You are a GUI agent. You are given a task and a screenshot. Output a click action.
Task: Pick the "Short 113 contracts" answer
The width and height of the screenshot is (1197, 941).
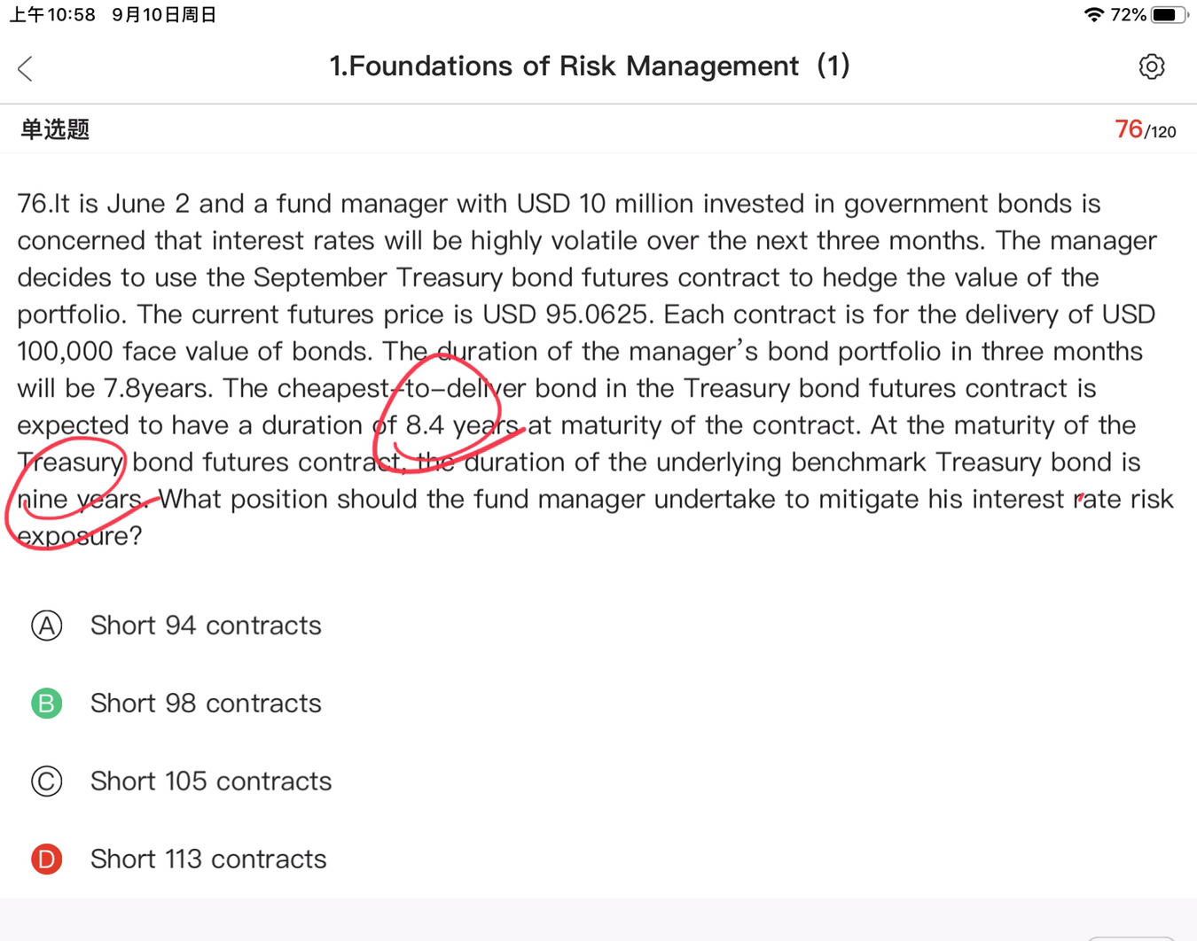coord(208,859)
